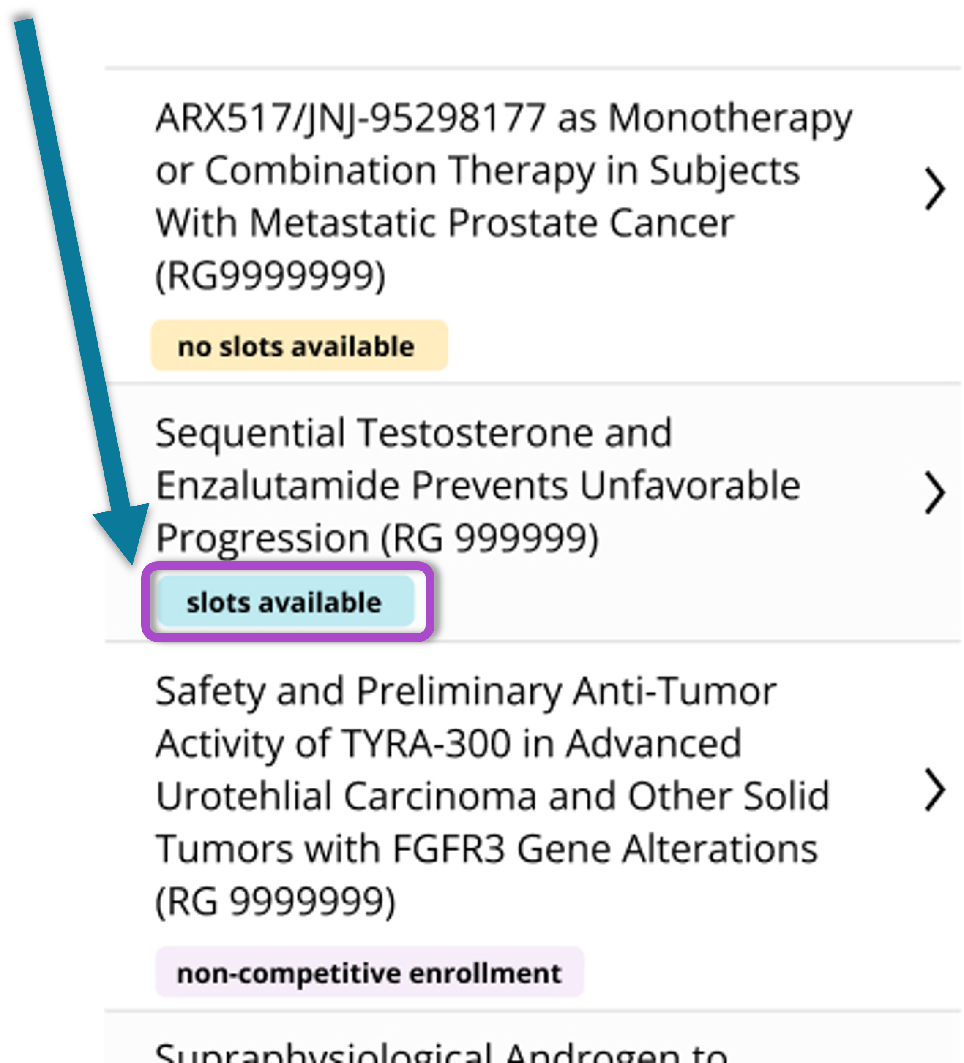Viewport: 964px width, 1063px height.
Task: Click "Urotehlial Carcinoma and Other Solid" line
Action: click(x=492, y=796)
